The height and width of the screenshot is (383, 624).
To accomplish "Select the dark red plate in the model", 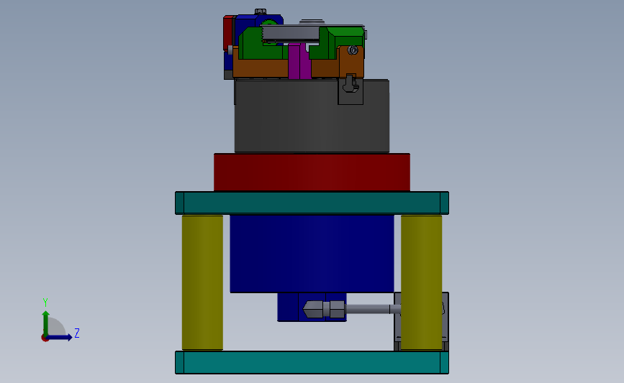I will coord(312,172).
